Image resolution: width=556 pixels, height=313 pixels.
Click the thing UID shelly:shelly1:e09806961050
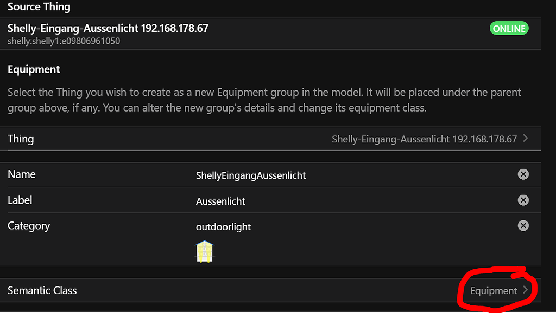[64, 41]
